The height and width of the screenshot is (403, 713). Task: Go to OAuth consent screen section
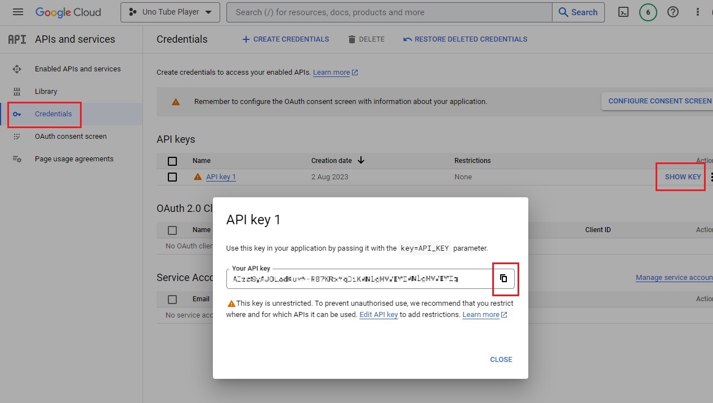pos(69,136)
